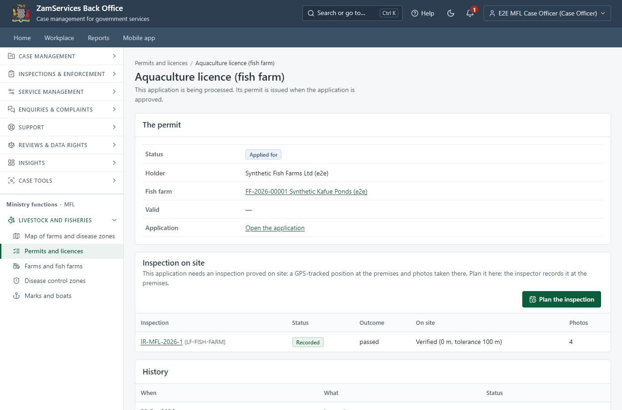This screenshot has width=622, height=410.
Task: Collapse the Livestock and Fisheries chevron
Action: [114, 220]
